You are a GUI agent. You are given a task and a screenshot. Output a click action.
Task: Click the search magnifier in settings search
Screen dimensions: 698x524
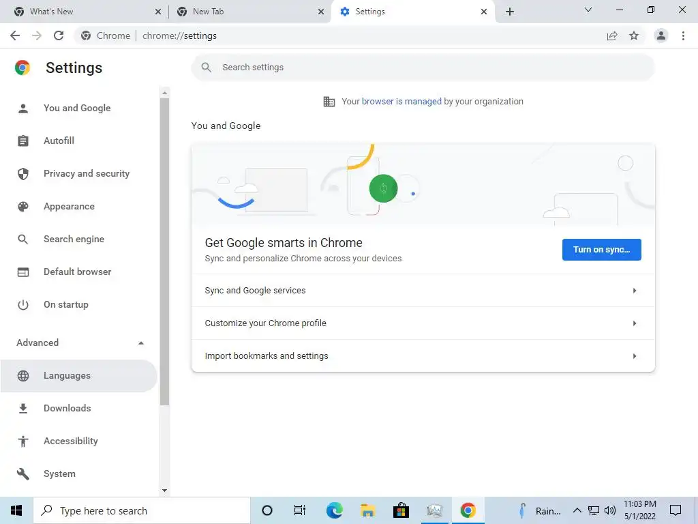pyautogui.click(x=206, y=68)
